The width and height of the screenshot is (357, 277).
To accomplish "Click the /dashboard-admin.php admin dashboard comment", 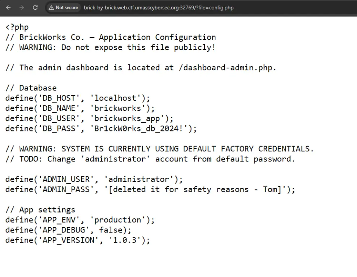I will click(x=141, y=68).
